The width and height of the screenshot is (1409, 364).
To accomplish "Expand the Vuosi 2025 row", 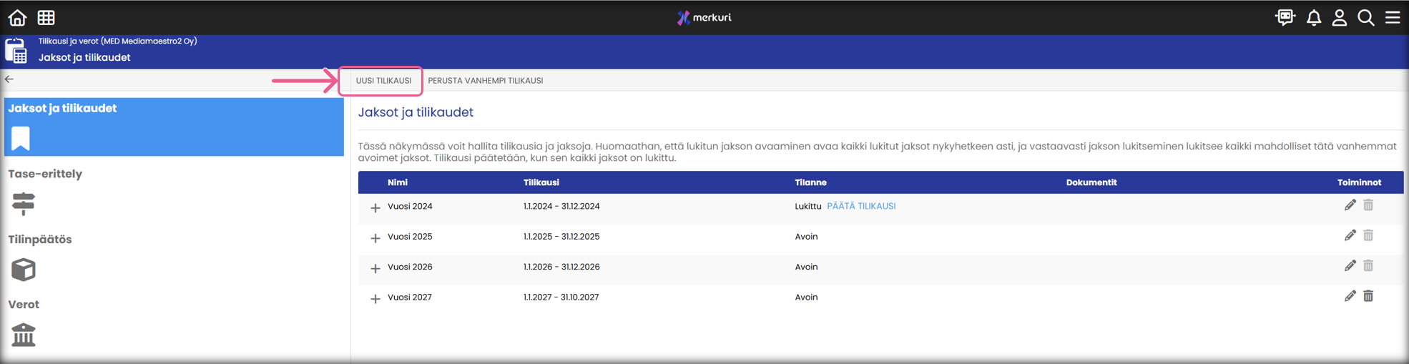I will click(375, 237).
